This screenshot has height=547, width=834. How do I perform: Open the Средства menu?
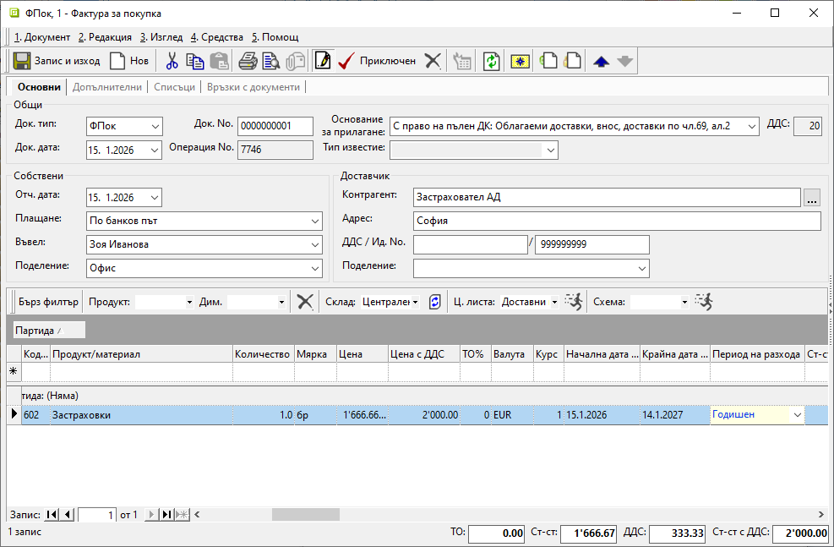[216, 37]
